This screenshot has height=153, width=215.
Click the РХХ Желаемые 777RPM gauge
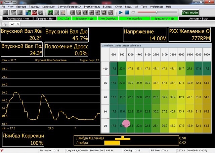click(x=189, y=35)
